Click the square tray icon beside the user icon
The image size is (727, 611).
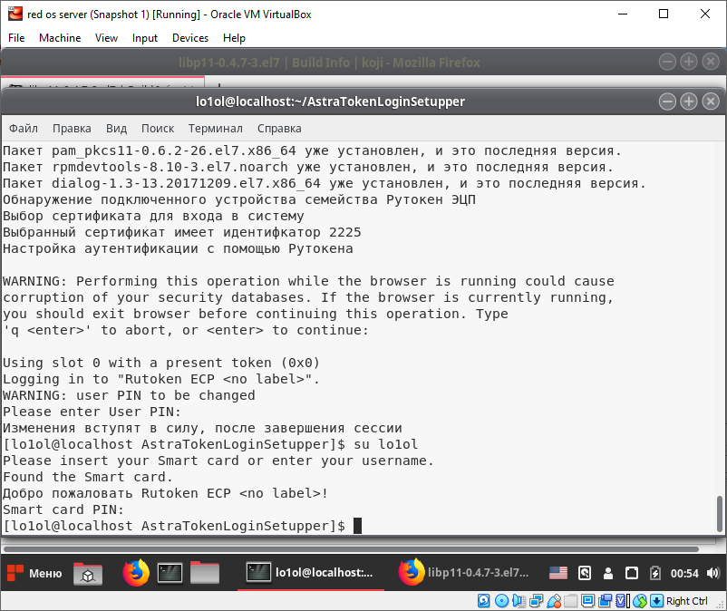click(632, 574)
